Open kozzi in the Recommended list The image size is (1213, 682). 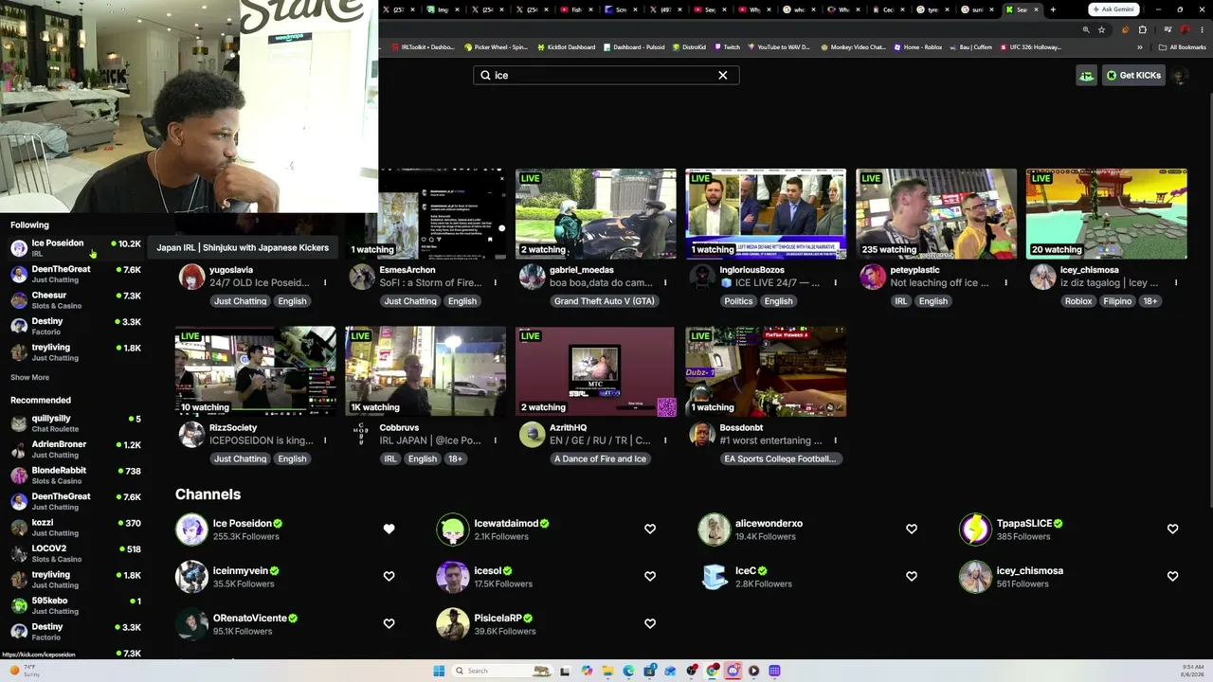point(76,528)
